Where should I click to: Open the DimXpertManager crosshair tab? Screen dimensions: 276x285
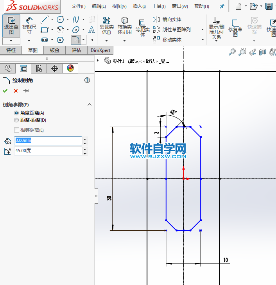tap(54, 68)
